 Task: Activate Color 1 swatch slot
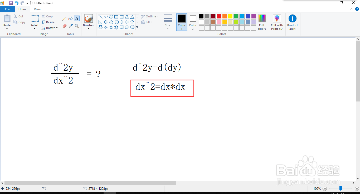[182, 22]
